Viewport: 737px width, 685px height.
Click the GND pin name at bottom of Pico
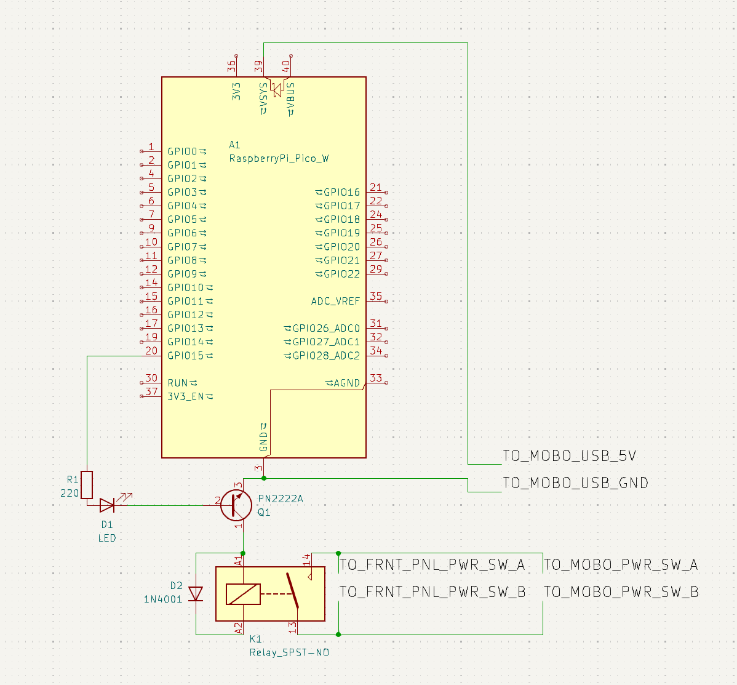tap(263, 443)
